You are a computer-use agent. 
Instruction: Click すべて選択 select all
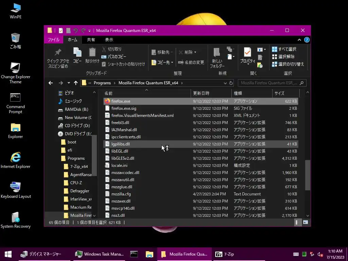pos(284,49)
